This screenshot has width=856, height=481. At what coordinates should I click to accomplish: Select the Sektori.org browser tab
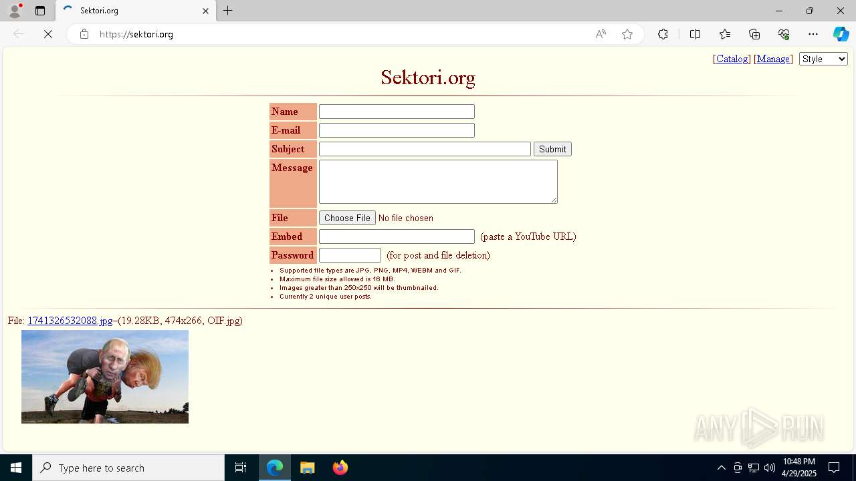(x=136, y=11)
